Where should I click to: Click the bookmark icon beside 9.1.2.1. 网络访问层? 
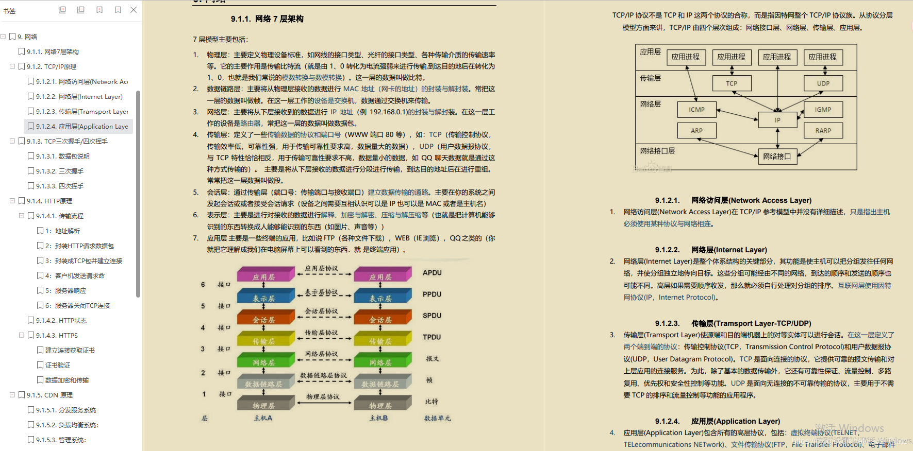[31, 81]
